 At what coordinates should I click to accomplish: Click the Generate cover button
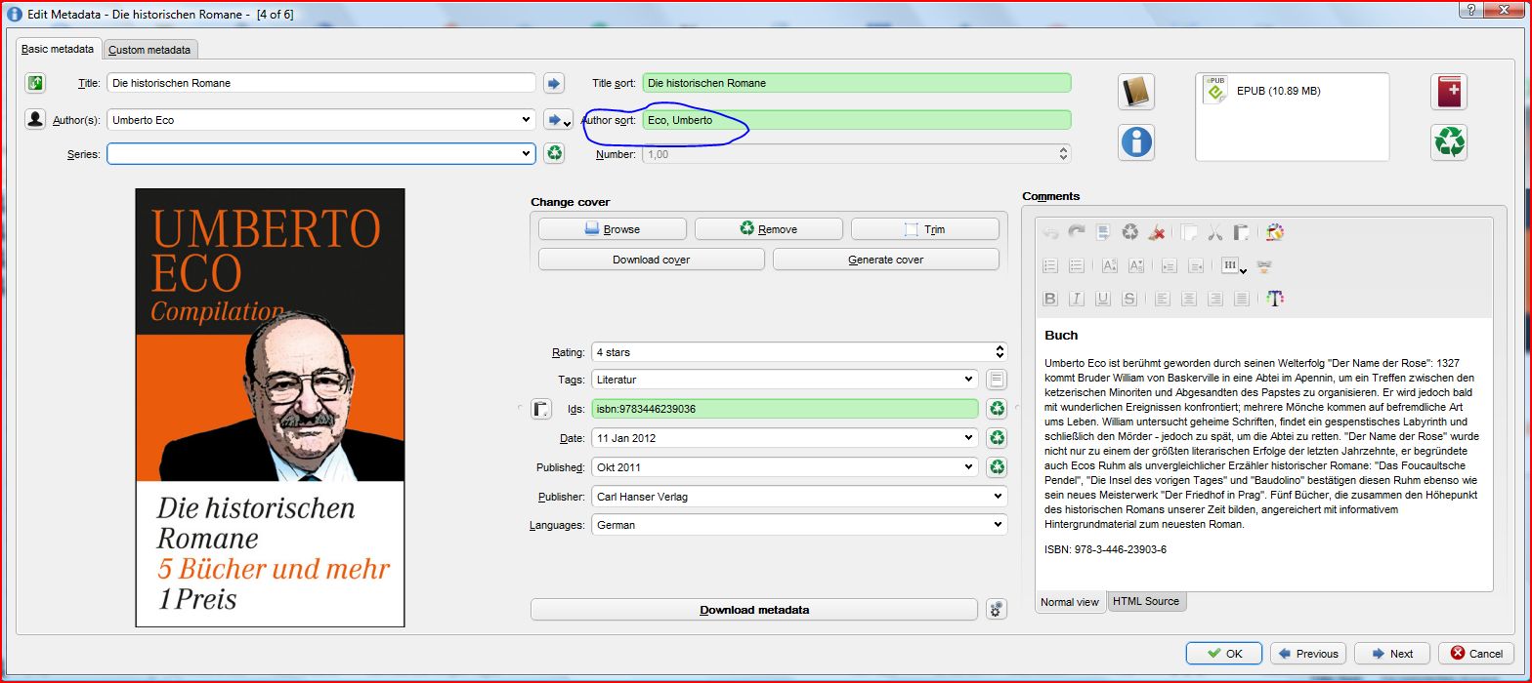point(886,260)
